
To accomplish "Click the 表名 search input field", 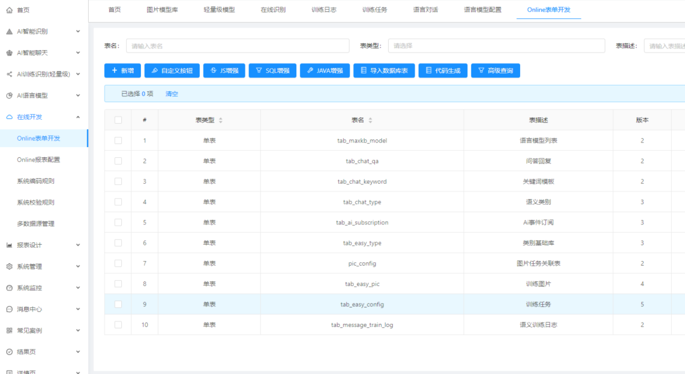I will tap(238, 46).
